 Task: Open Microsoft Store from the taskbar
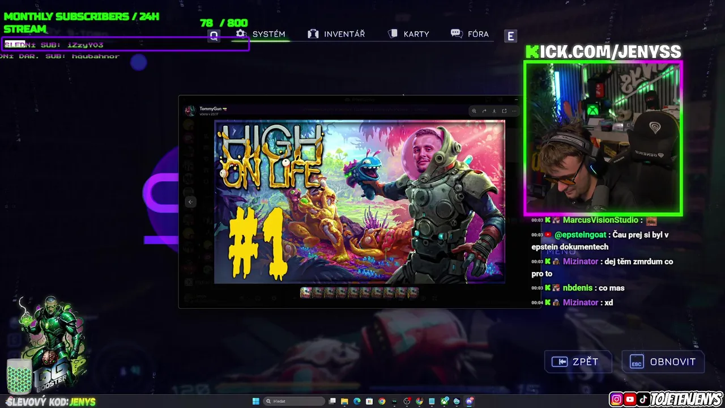pyautogui.click(x=369, y=401)
